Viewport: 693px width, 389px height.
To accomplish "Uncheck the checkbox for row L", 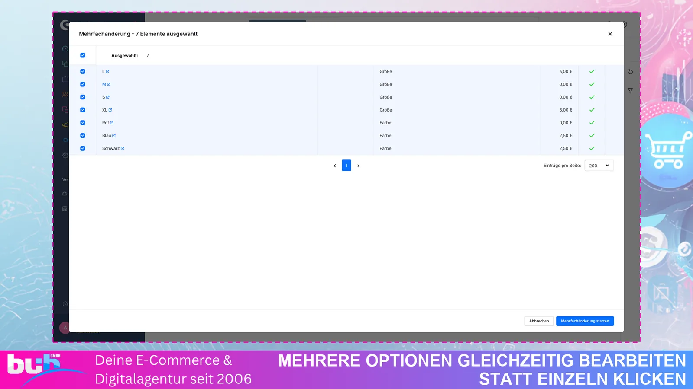I will [83, 72].
